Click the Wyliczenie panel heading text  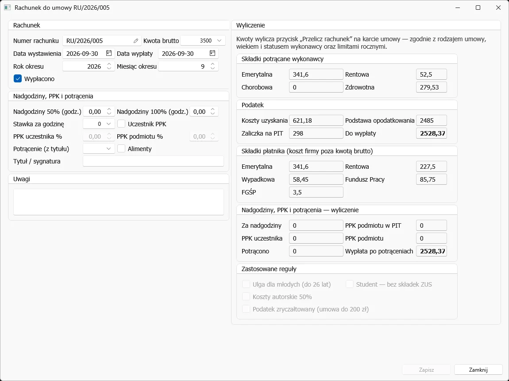pyautogui.click(x=251, y=25)
